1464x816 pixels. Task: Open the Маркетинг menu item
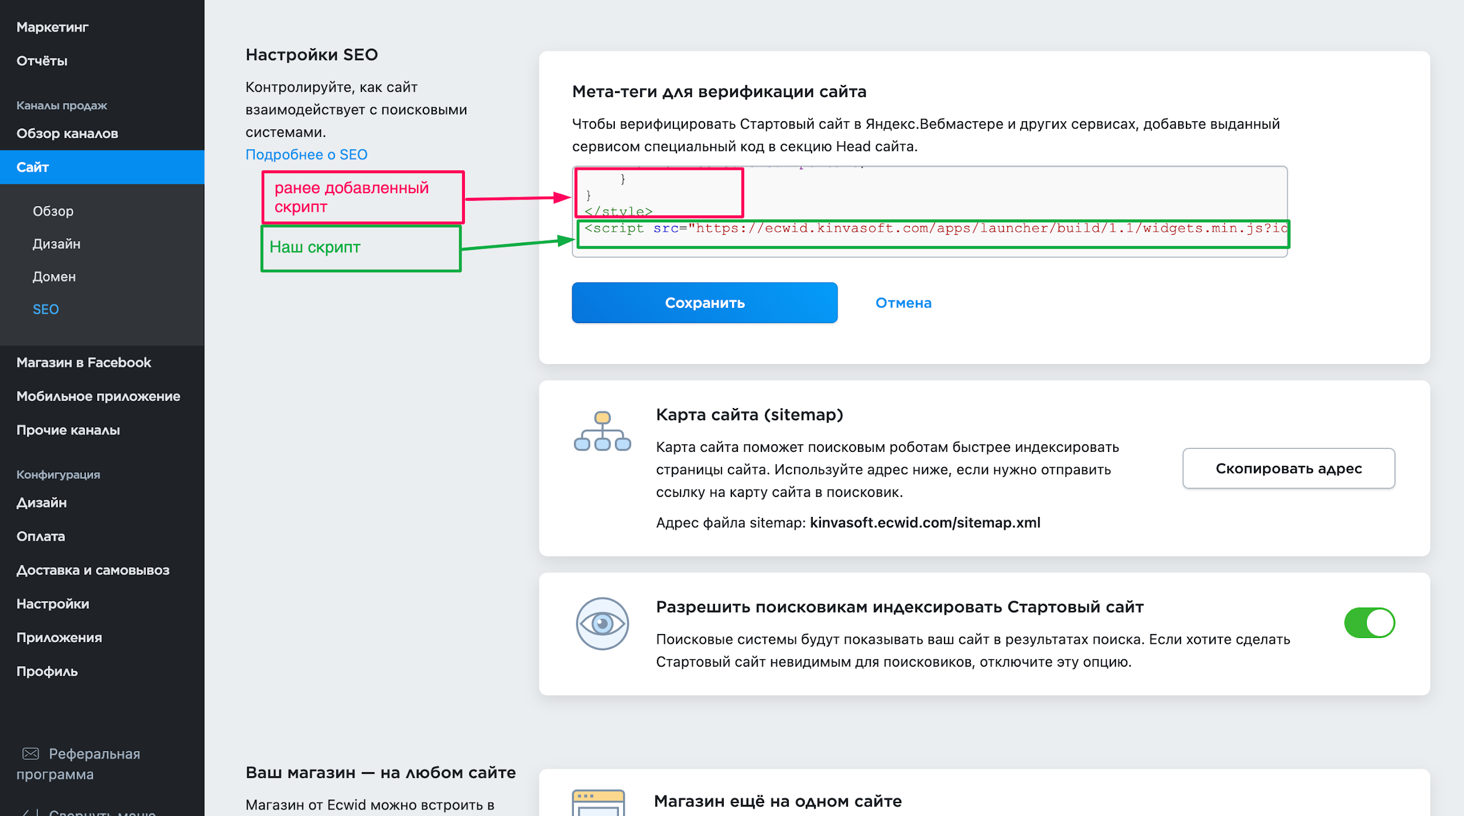(53, 27)
